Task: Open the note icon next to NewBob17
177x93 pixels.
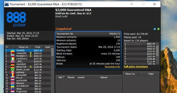Action: [31, 56]
